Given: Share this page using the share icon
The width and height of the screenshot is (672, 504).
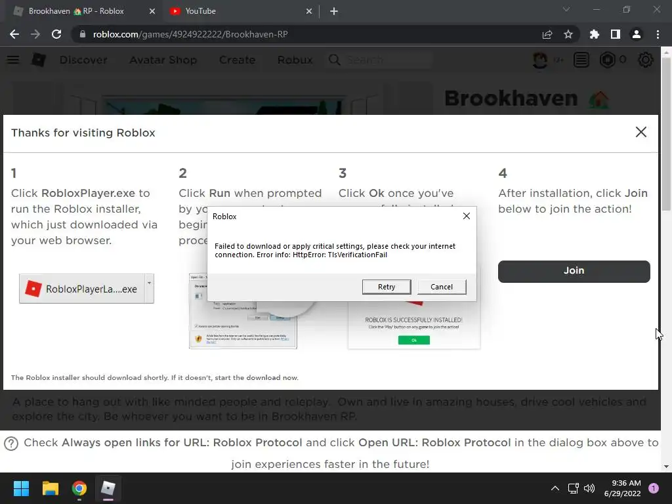Looking at the screenshot, I should point(547,34).
